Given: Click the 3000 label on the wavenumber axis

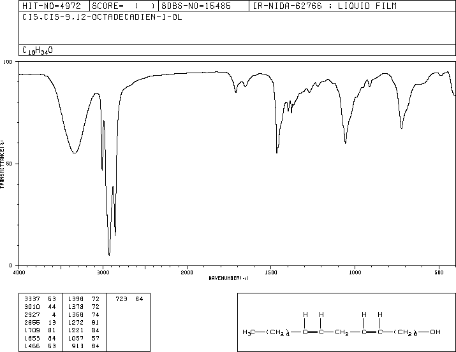Looking at the screenshot, I should (x=103, y=272).
